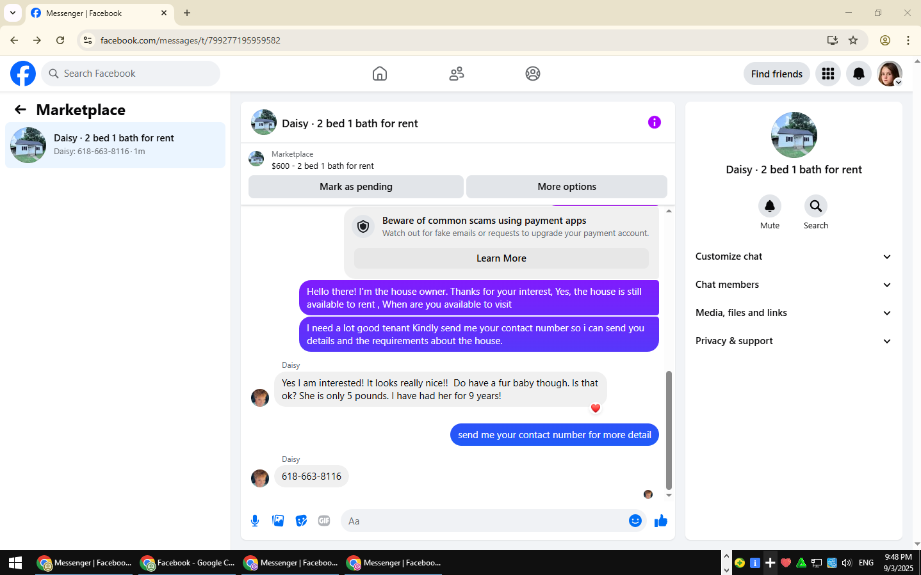The height and width of the screenshot is (575, 921).
Task: Open the account profile picture menu
Action: pyautogui.click(x=890, y=74)
